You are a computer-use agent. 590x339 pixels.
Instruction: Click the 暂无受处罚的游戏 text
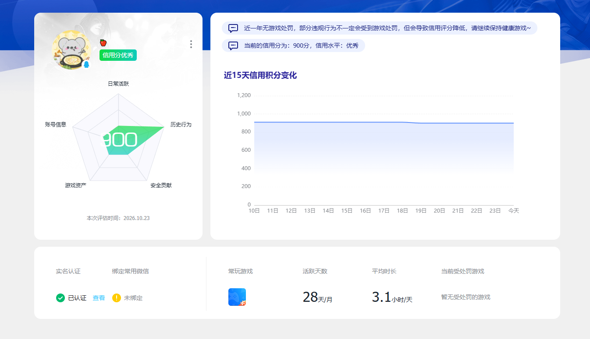(x=466, y=297)
